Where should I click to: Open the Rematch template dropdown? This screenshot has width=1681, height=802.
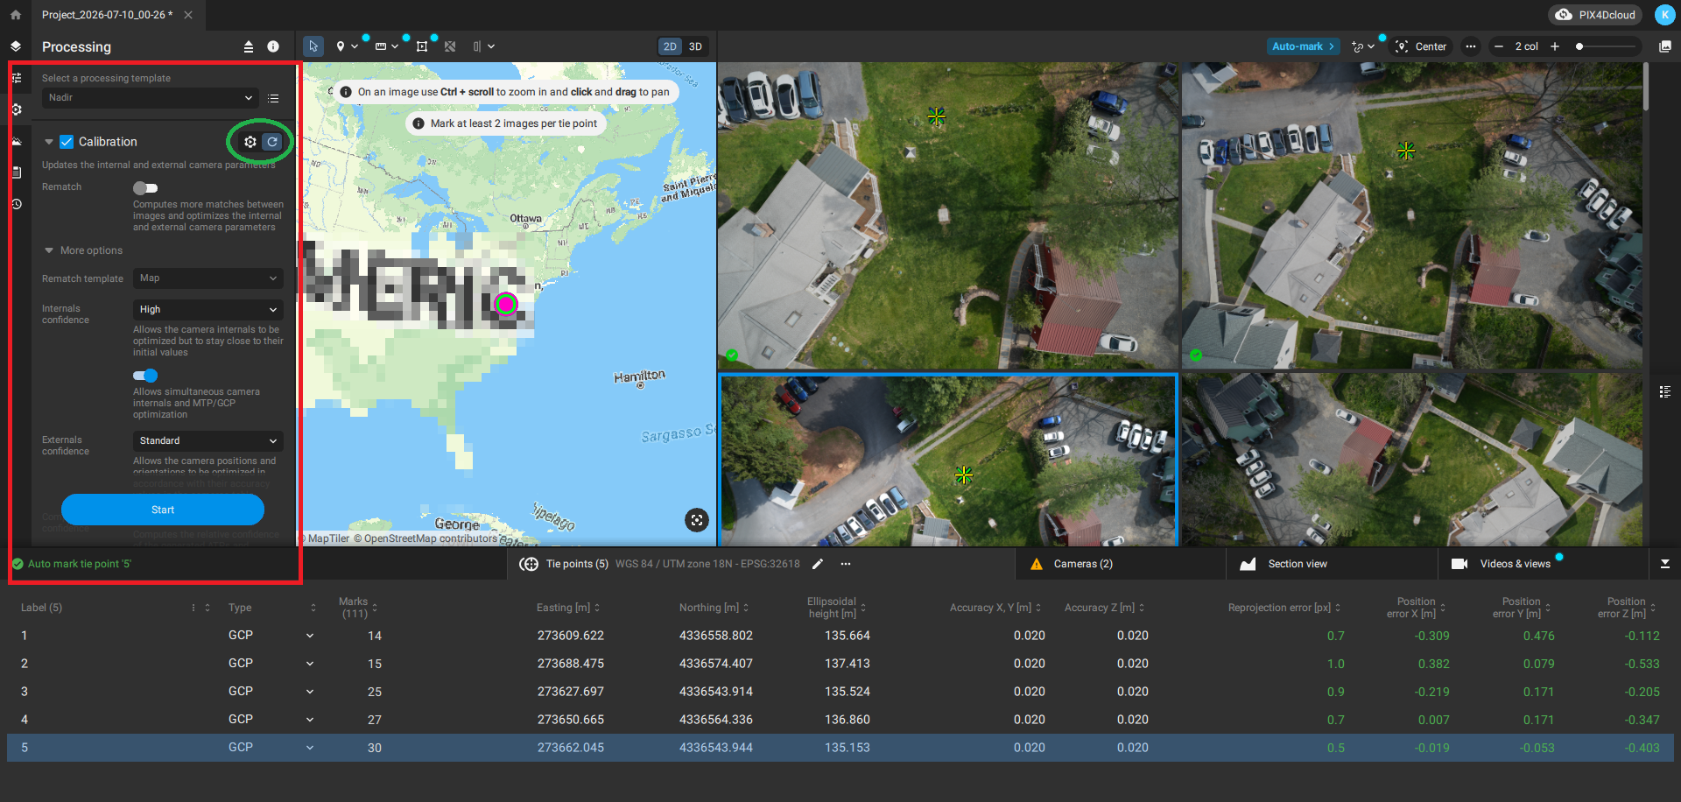click(208, 278)
